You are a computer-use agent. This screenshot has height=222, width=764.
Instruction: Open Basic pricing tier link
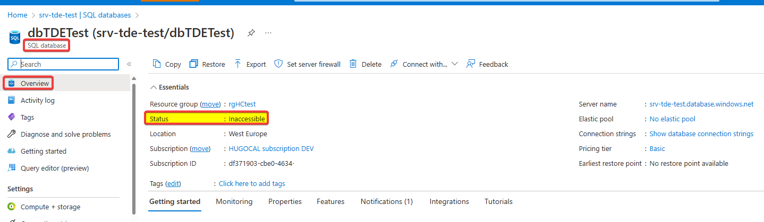pos(657,148)
